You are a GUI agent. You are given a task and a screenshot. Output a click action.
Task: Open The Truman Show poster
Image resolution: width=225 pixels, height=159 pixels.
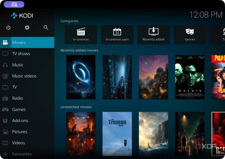click(117, 134)
